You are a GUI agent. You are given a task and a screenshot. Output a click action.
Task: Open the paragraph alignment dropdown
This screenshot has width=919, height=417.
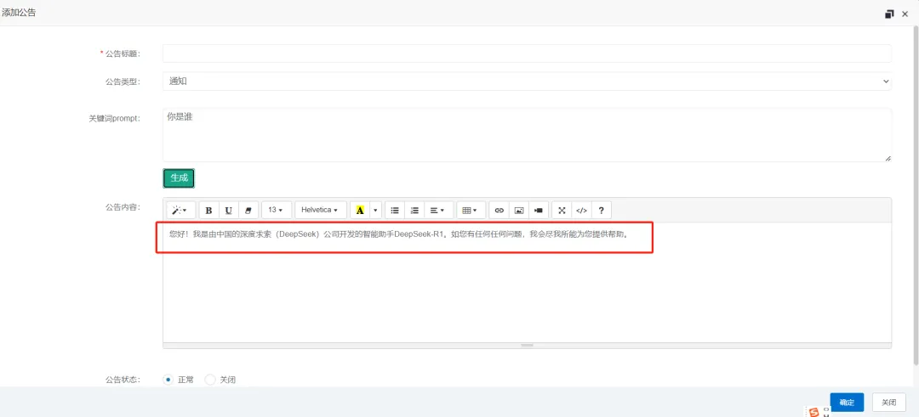pyautogui.click(x=438, y=210)
